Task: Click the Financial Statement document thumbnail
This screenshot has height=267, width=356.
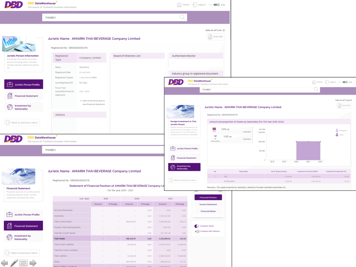Action: [x=19, y=176]
